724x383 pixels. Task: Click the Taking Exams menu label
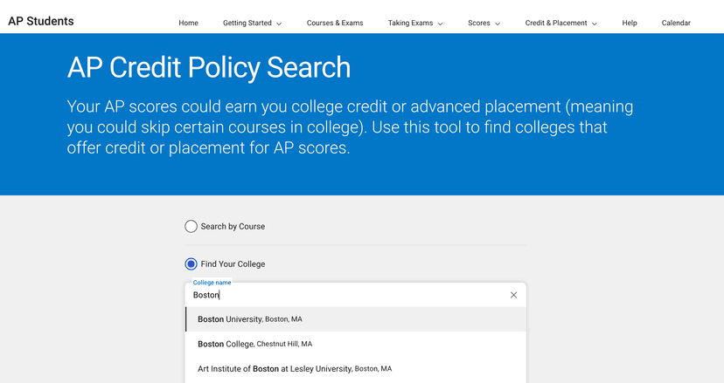410,23
